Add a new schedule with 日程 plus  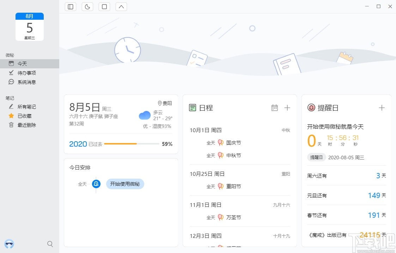pos(287,108)
